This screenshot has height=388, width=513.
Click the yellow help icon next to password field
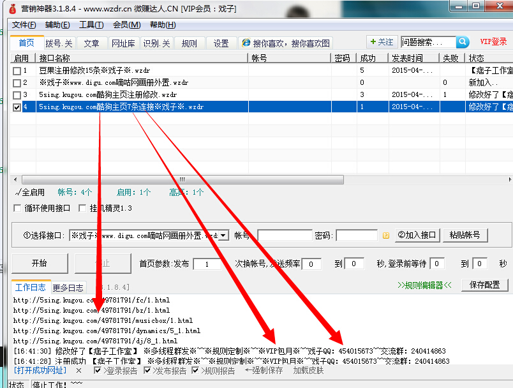(x=385, y=235)
